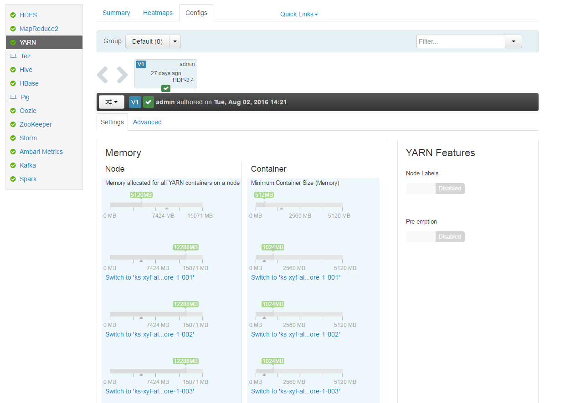Open the shuffle compare versions dropdown
Screen dimensions: 565x403
[112, 102]
